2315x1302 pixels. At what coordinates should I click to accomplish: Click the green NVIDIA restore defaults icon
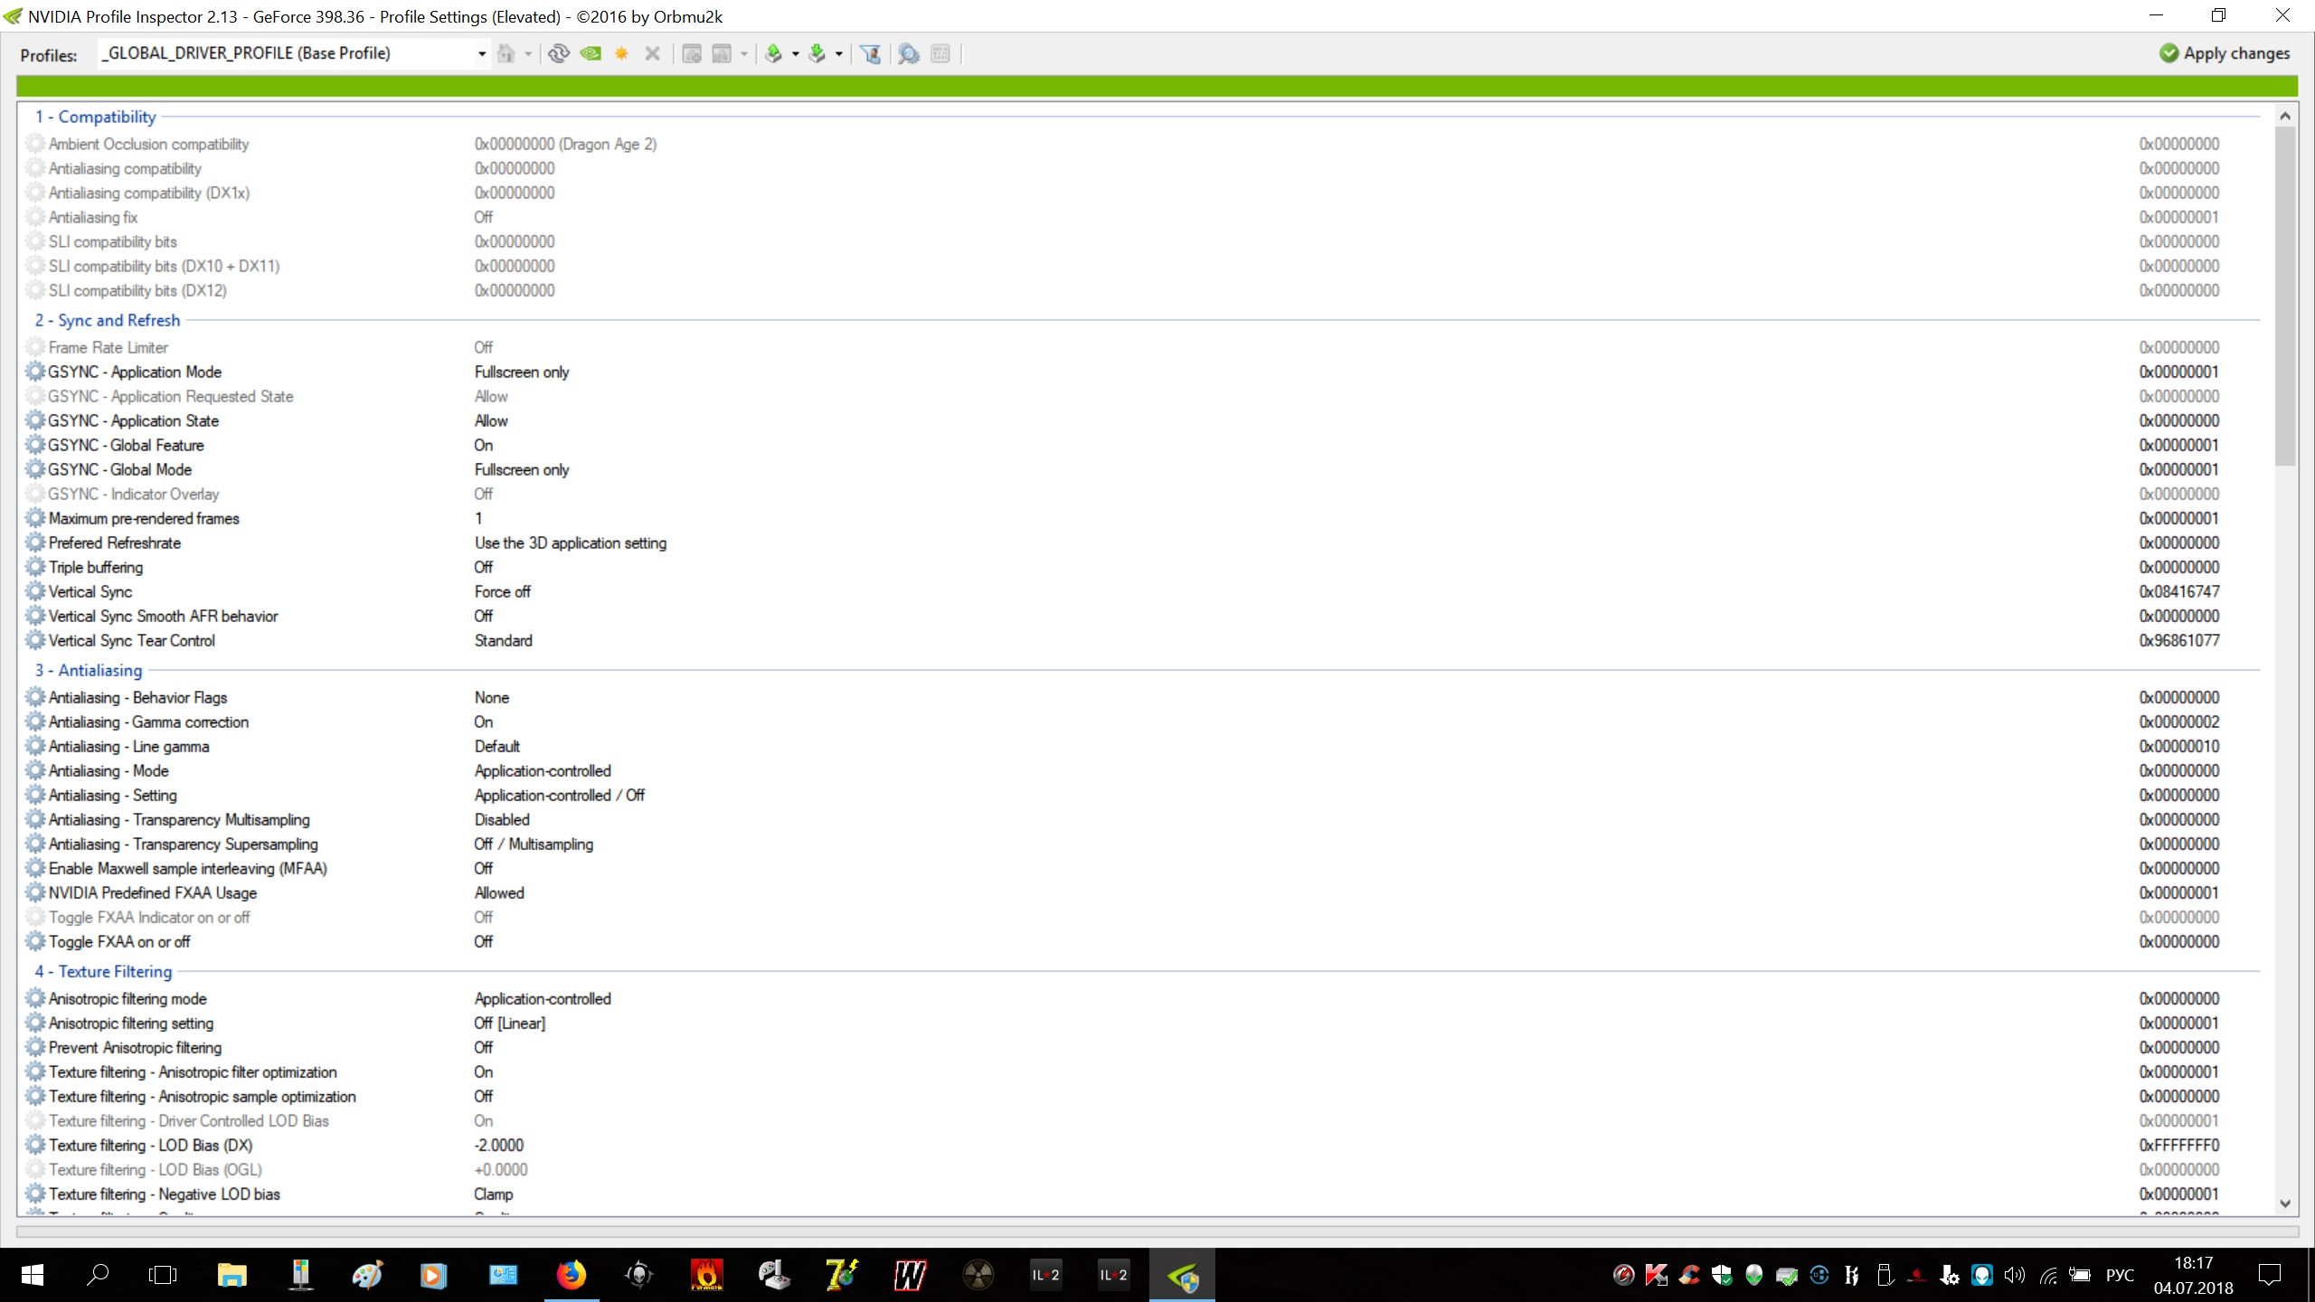tap(591, 54)
